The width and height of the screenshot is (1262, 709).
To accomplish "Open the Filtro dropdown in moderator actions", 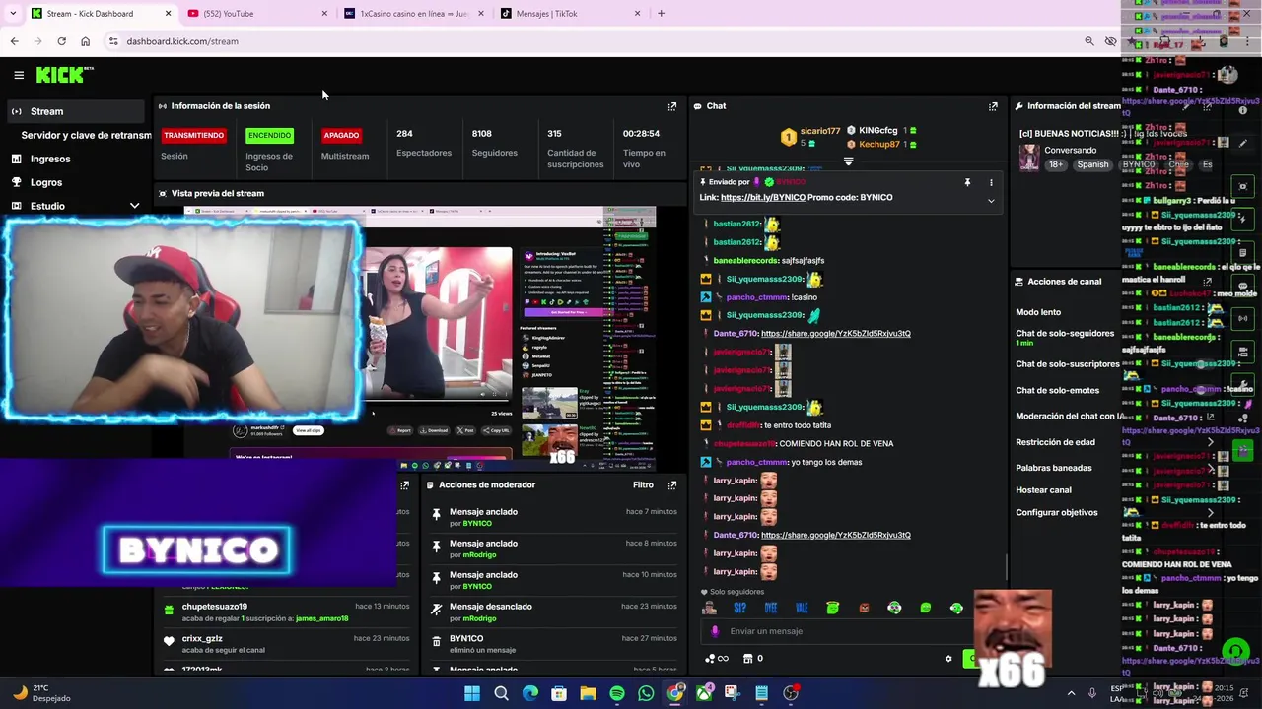I will (x=643, y=485).
